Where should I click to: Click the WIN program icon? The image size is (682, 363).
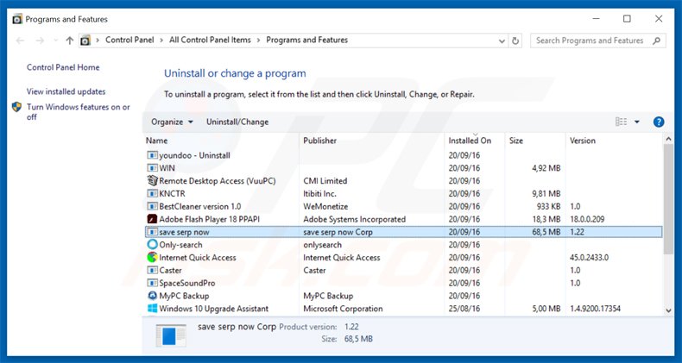pos(152,167)
